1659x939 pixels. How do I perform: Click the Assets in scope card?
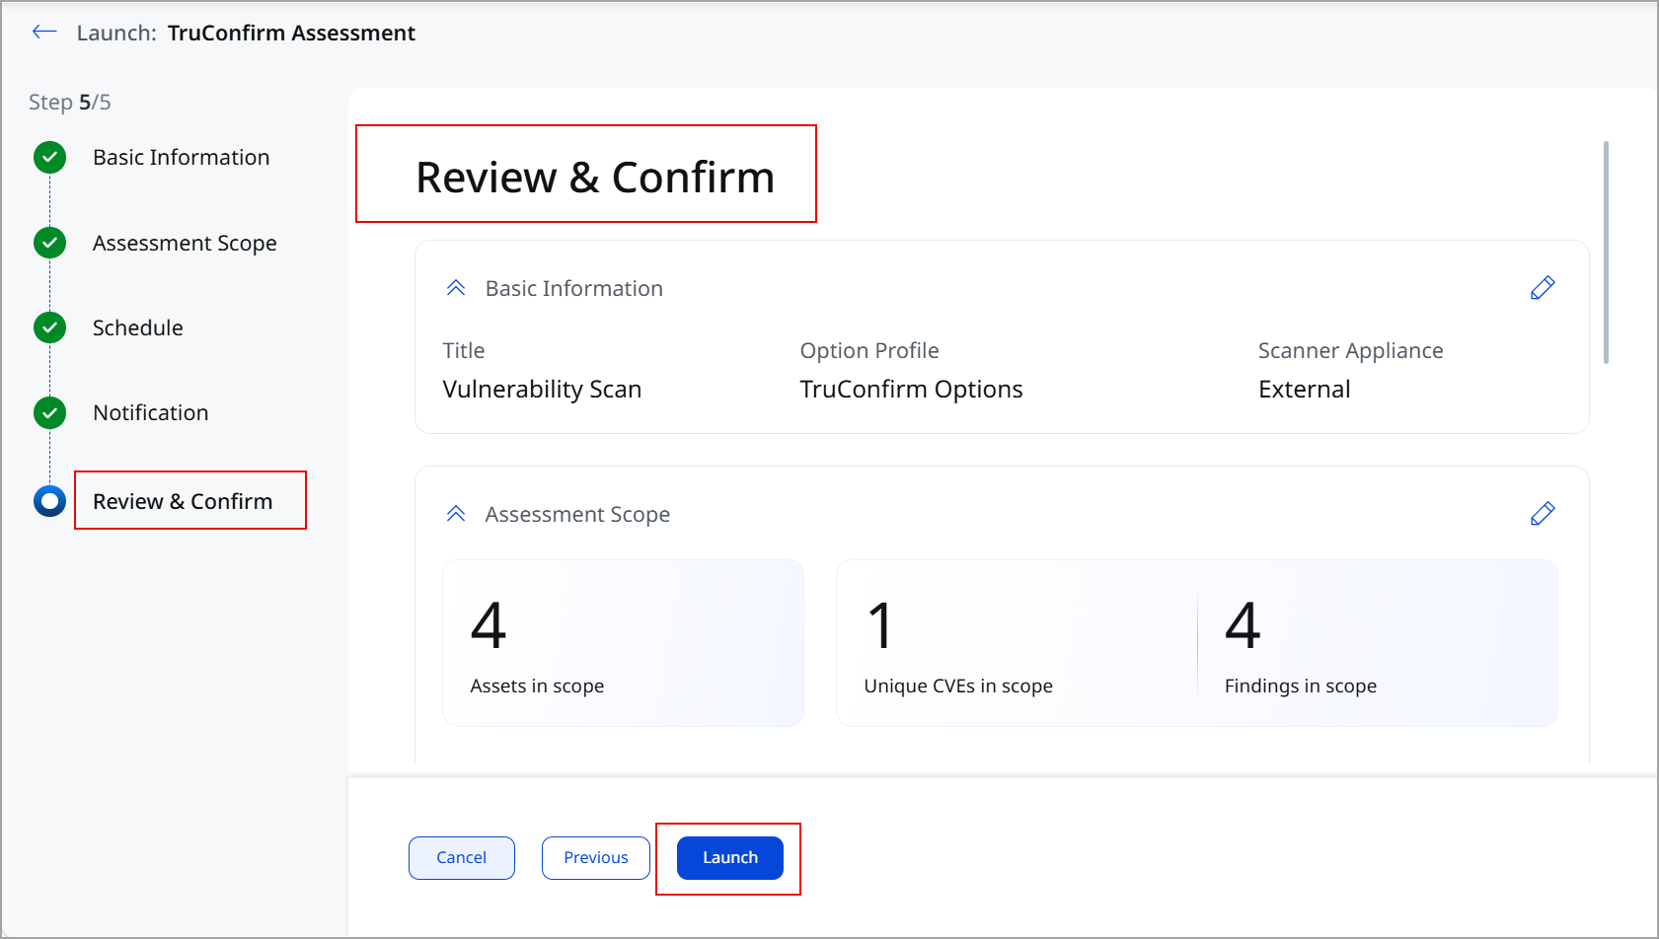tap(624, 643)
